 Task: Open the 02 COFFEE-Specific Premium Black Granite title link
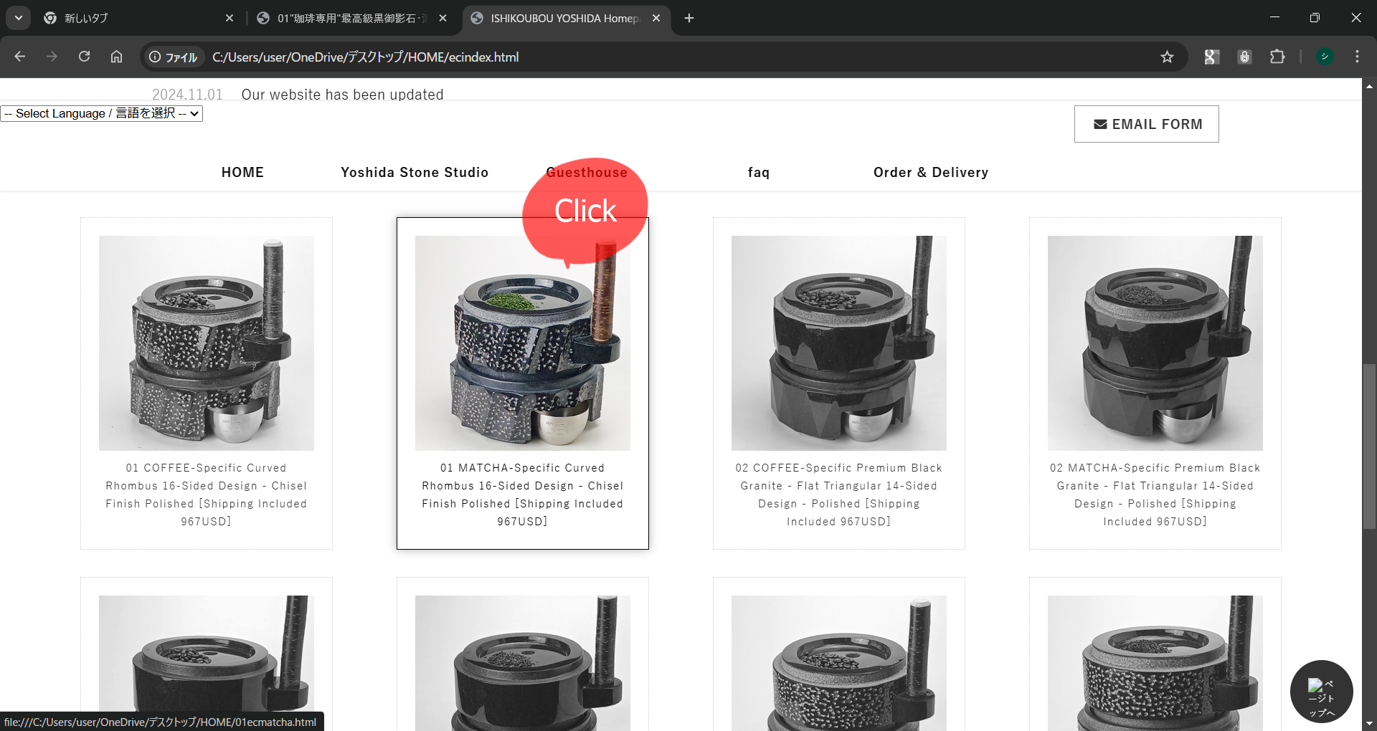839,494
